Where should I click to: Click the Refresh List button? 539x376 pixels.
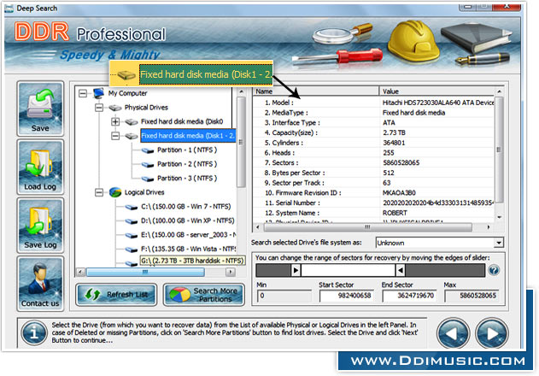(115, 295)
